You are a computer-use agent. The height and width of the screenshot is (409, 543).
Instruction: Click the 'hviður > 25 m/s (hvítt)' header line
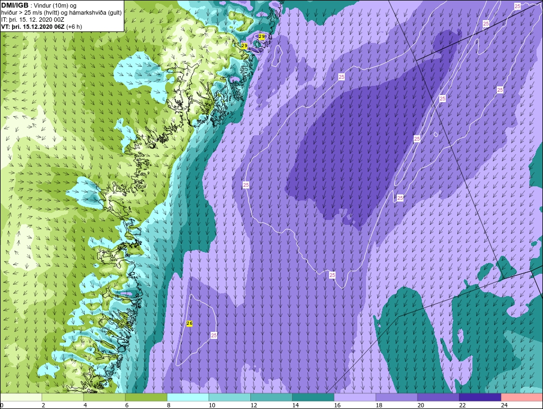coord(62,12)
